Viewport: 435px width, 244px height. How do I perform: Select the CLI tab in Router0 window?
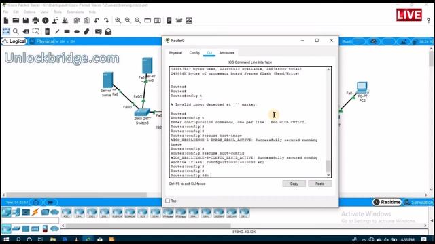pos(209,53)
